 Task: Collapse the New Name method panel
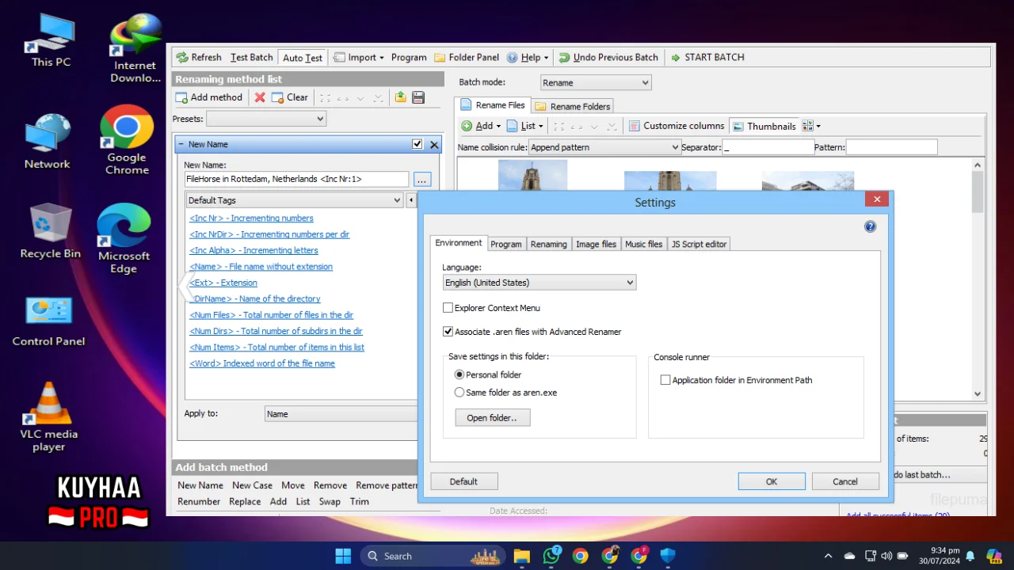(181, 144)
